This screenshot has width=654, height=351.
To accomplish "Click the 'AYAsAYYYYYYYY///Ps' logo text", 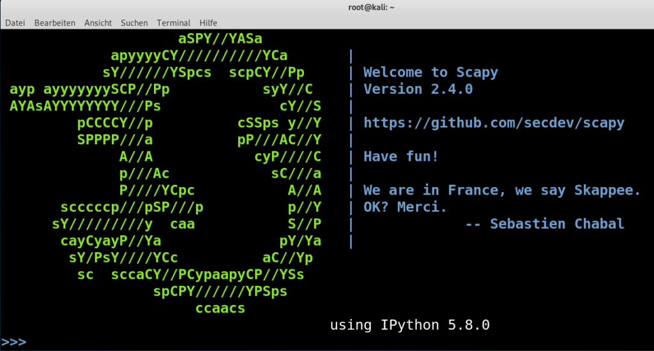I will (85, 107).
